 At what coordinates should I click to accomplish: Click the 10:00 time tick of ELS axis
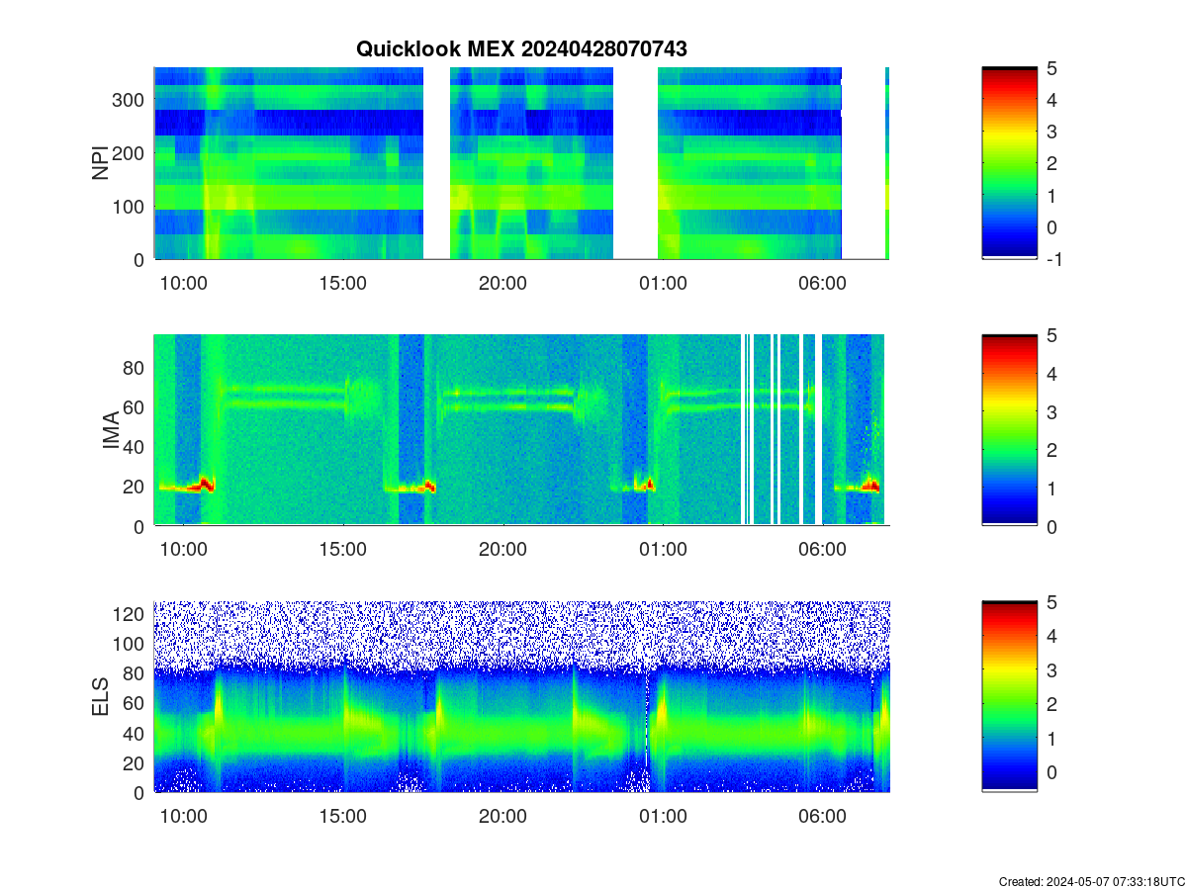click(x=183, y=817)
